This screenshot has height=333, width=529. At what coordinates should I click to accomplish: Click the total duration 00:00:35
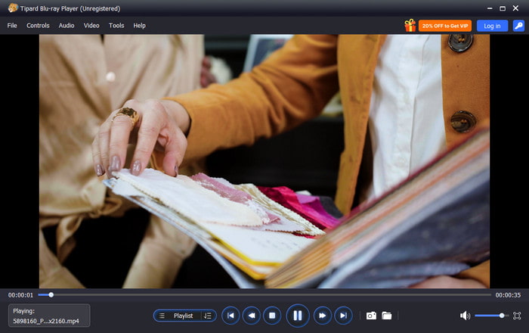coord(508,295)
